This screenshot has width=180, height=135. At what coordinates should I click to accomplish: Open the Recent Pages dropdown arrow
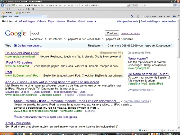coord(9,5)
